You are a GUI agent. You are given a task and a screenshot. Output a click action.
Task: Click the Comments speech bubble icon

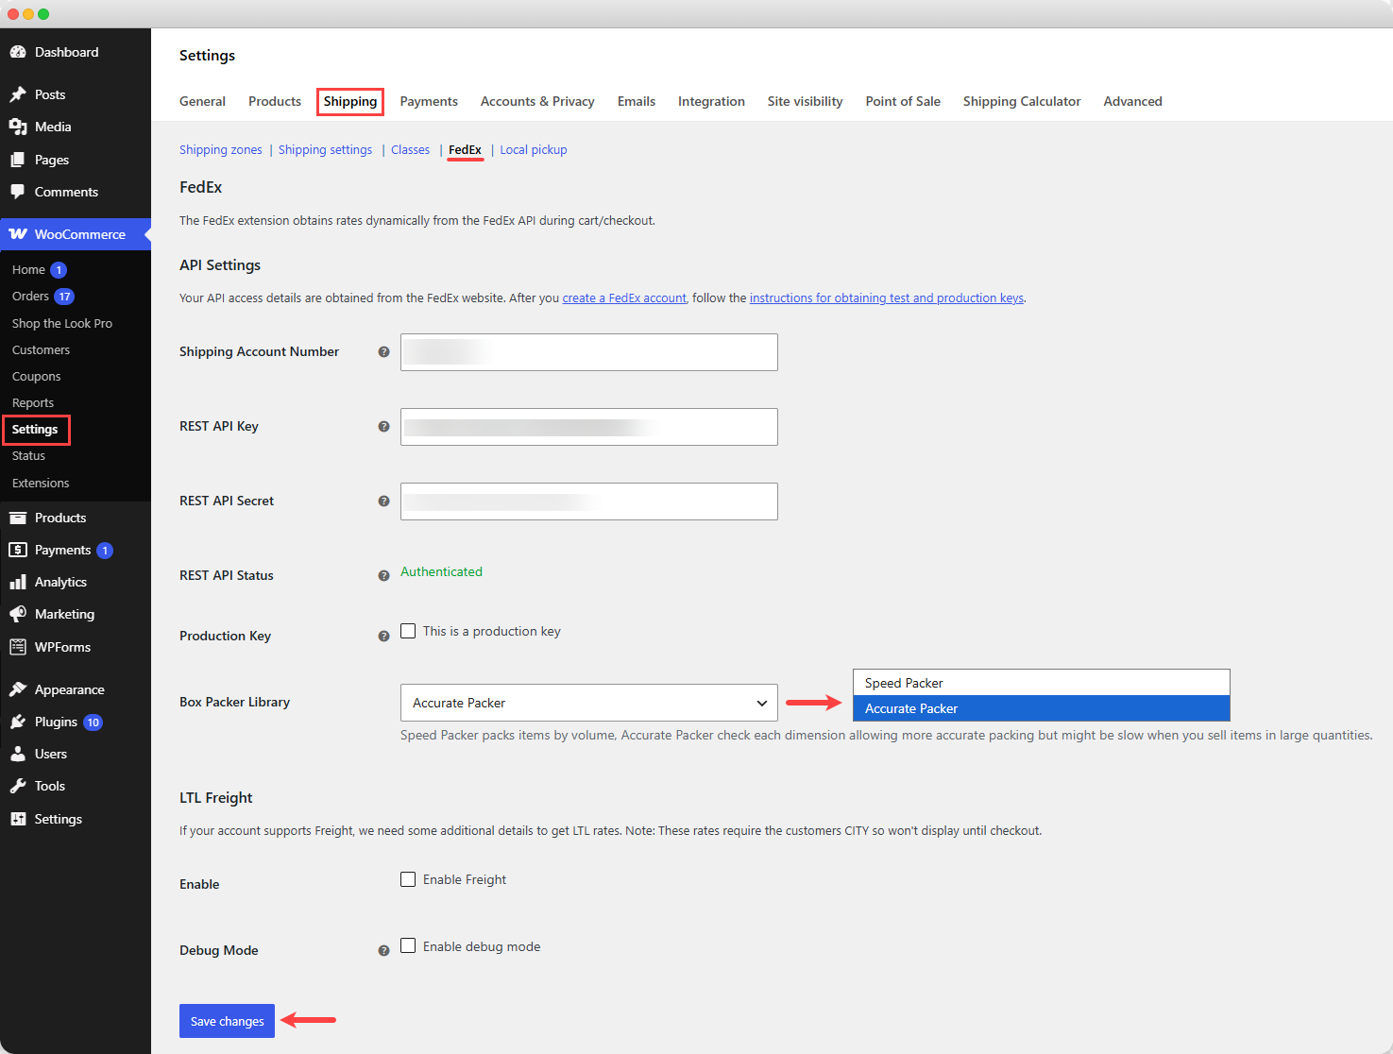(18, 192)
